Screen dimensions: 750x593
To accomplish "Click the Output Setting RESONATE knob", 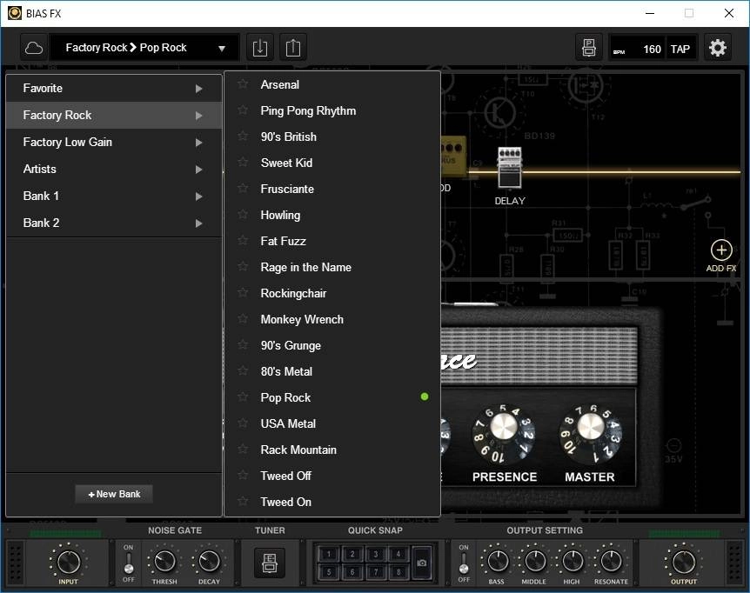I will point(611,561).
